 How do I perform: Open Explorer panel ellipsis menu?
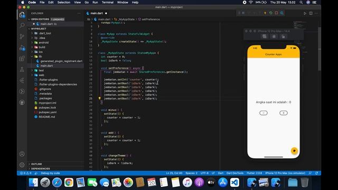[79, 13]
